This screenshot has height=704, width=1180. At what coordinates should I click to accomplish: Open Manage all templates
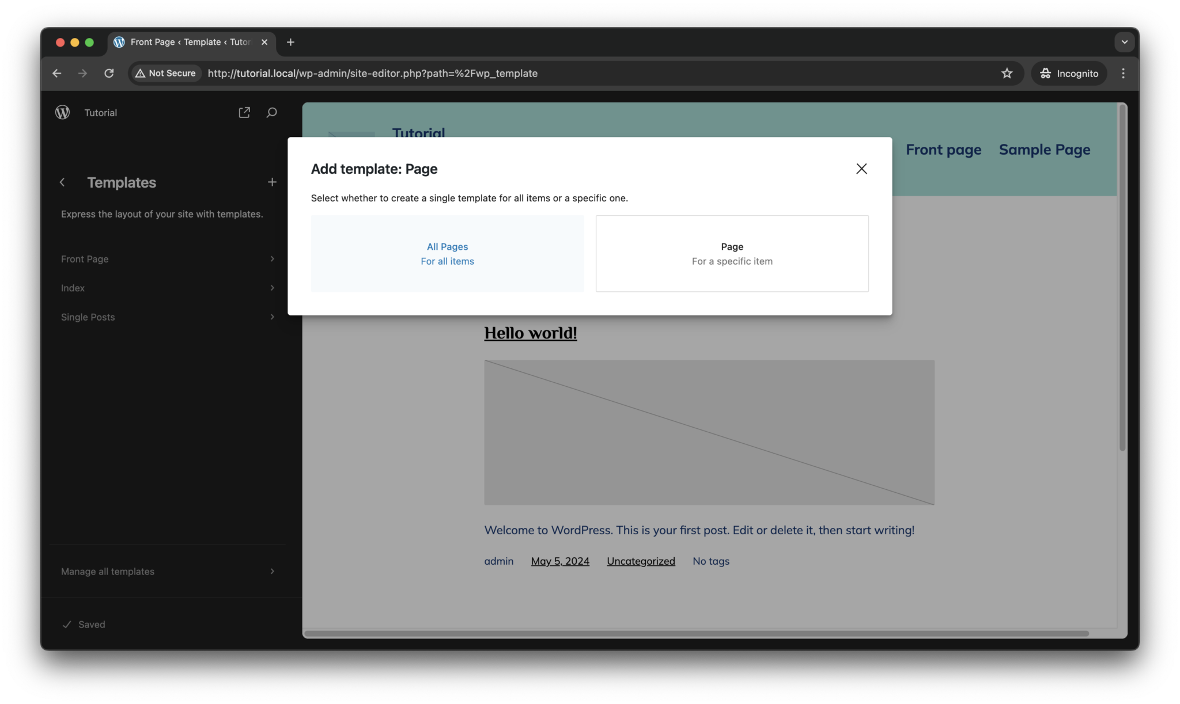(x=167, y=571)
